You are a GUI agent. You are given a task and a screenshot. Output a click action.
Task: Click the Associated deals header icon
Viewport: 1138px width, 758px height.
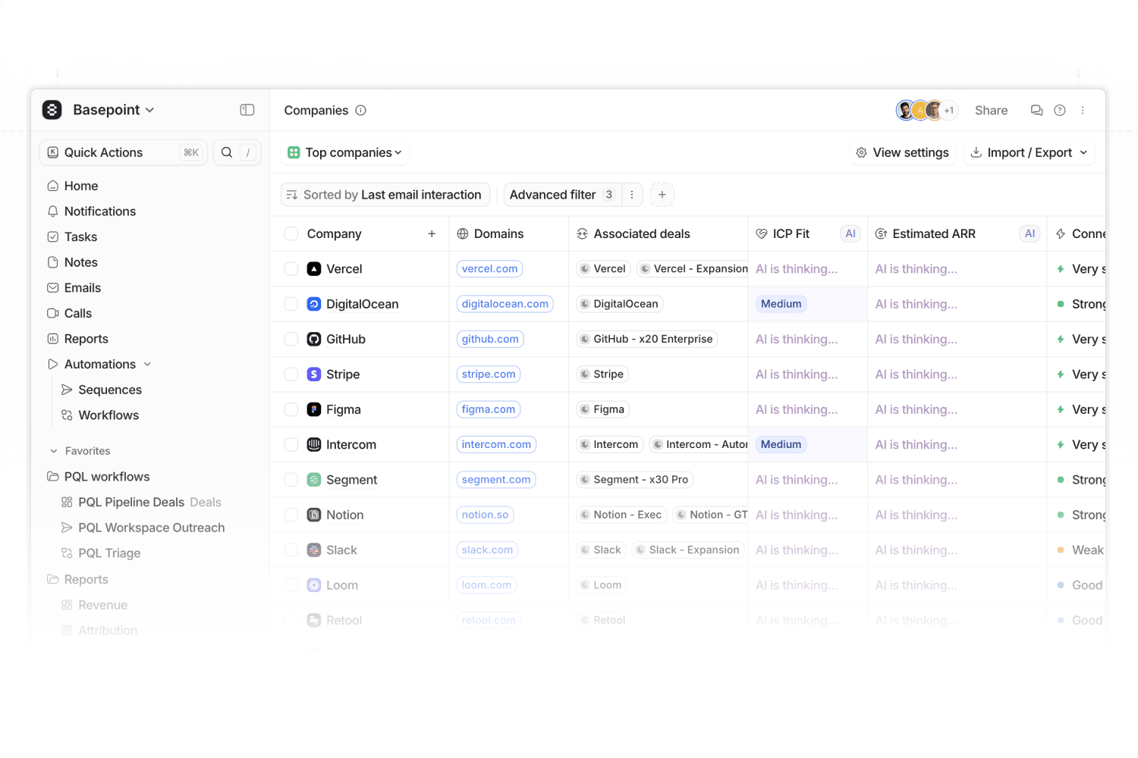pyautogui.click(x=583, y=233)
